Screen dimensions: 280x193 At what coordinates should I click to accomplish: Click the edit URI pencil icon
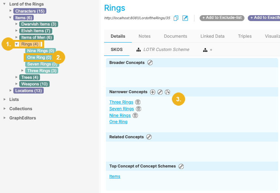(186, 18)
